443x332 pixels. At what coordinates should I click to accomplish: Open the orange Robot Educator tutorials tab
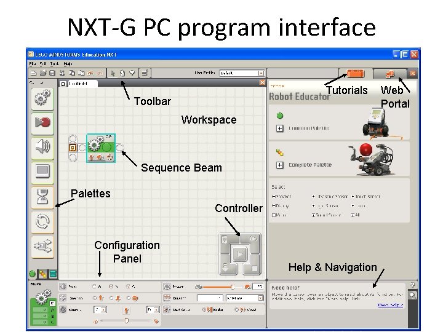356,74
